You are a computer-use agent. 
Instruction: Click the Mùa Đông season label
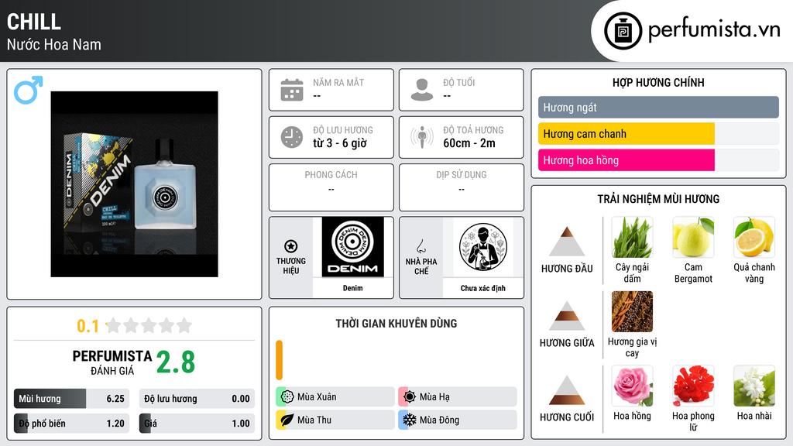439,420
